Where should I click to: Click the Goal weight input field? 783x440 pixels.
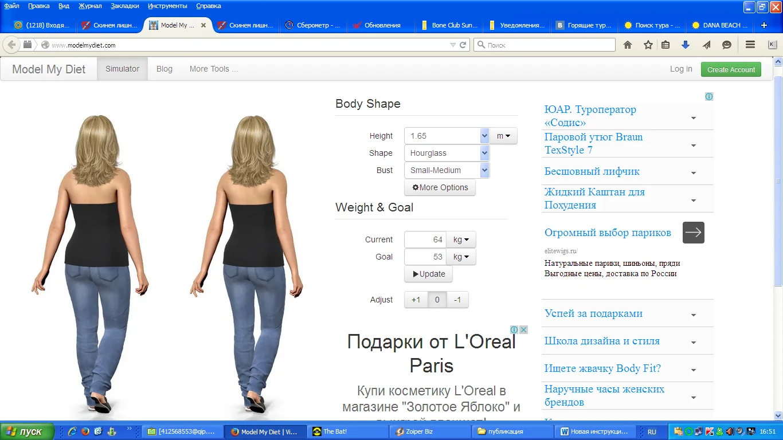pyautogui.click(x=425, y=257)
